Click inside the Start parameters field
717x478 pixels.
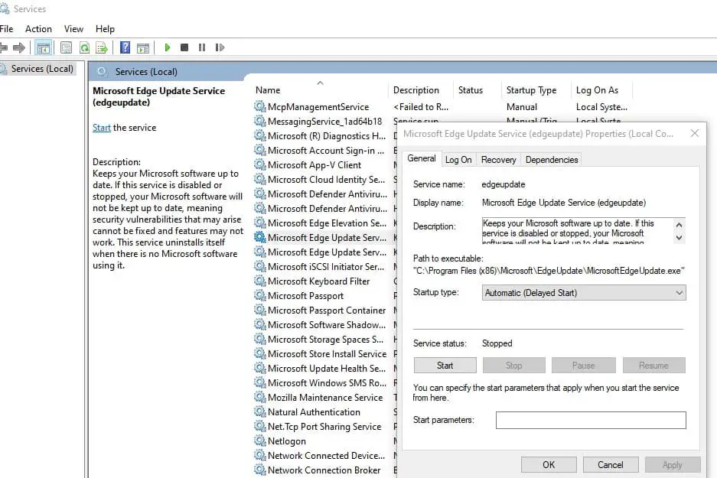click(590, 420)
